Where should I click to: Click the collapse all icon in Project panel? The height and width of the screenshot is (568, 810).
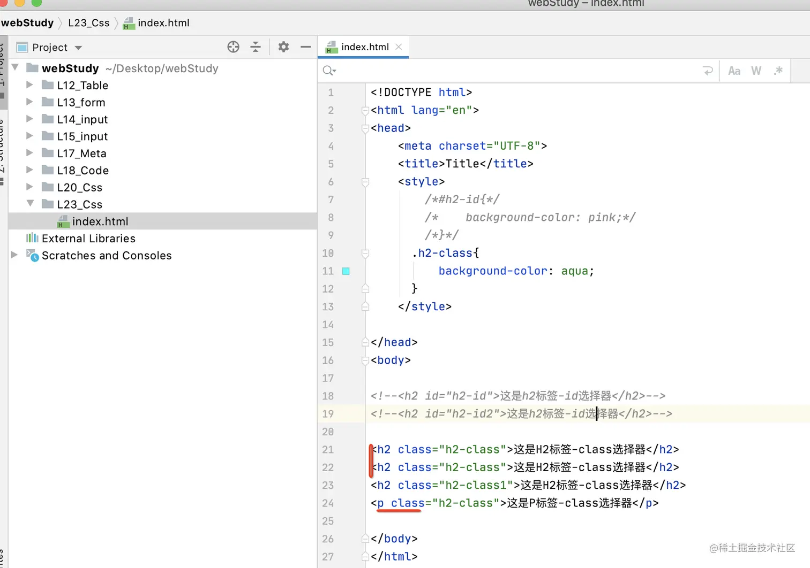point(256,47)
